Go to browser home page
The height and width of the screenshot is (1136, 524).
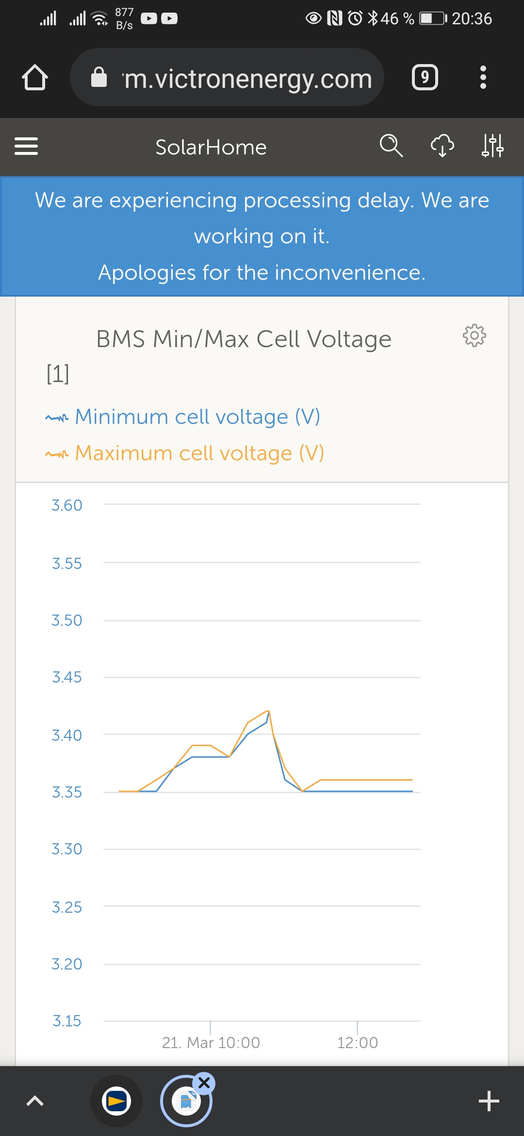pos(35,78)
